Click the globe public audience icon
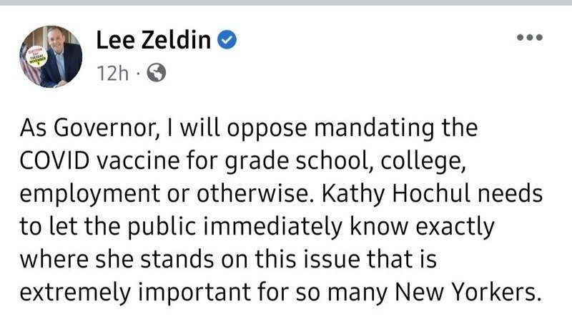572x322 pixels. tap(156, 73)
